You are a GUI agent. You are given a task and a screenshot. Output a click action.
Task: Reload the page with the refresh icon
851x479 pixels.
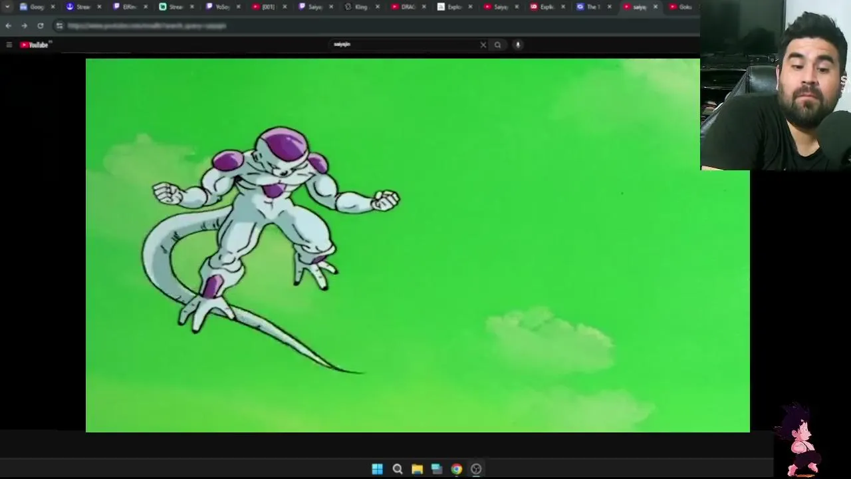41,26
